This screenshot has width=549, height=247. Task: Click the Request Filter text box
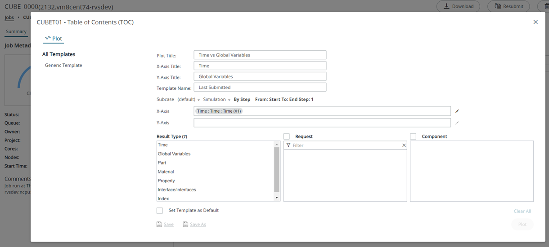[345, 146]
